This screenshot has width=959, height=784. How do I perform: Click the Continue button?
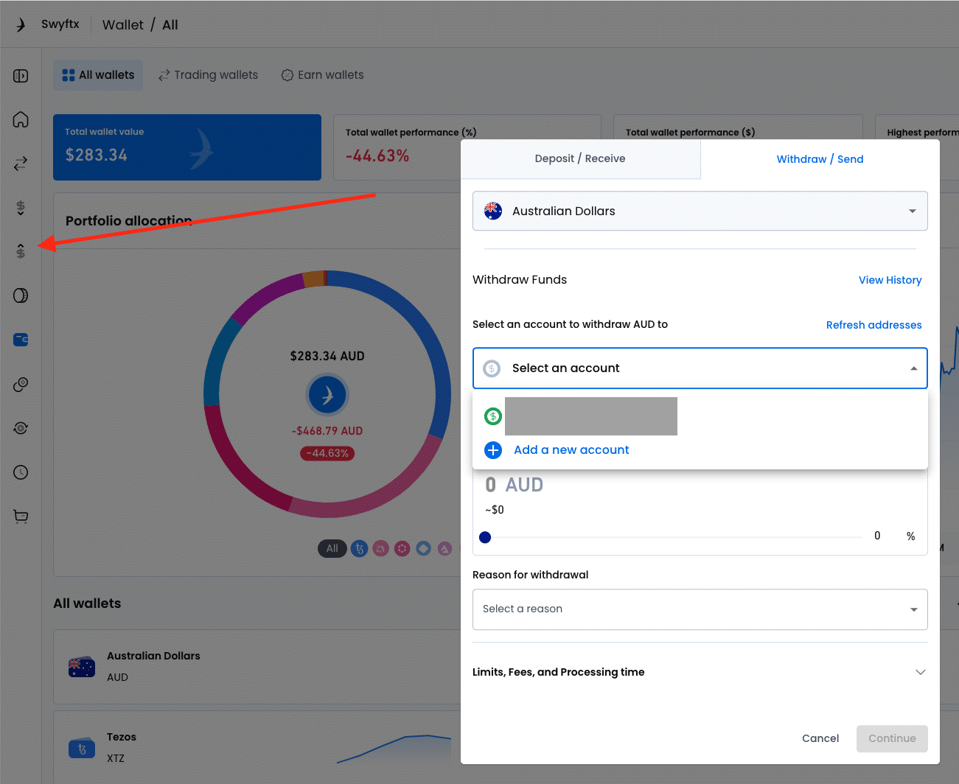[892, 738]
